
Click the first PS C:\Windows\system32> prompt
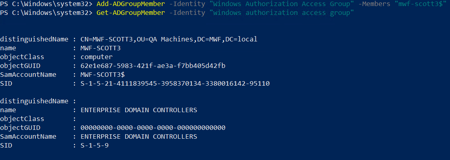[46, 4]
